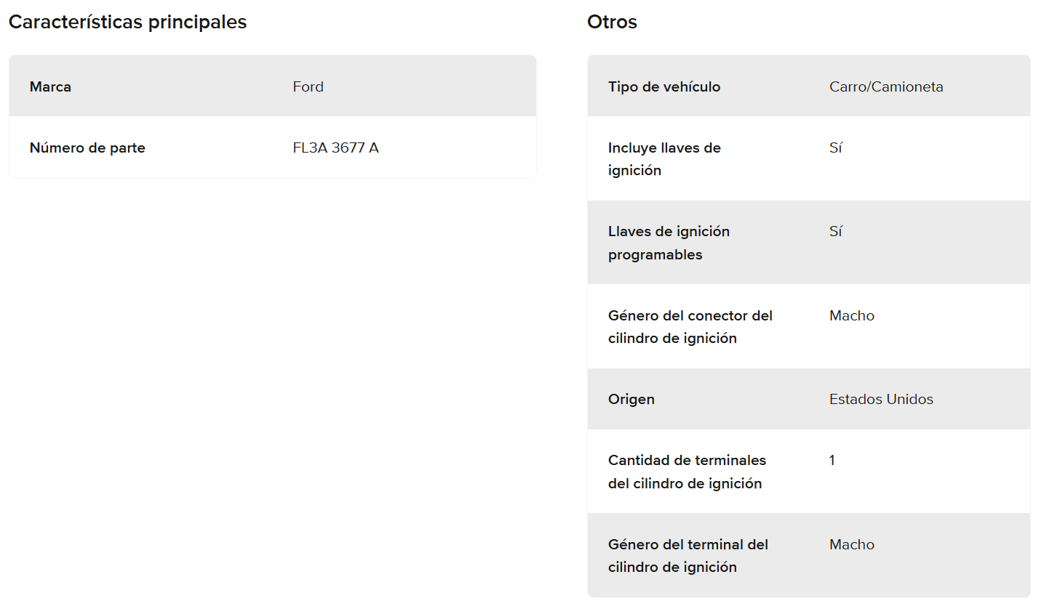Select the "Tipo de vehículo" label
Viewport: 1052px width, 614px height.
(664, 86)
